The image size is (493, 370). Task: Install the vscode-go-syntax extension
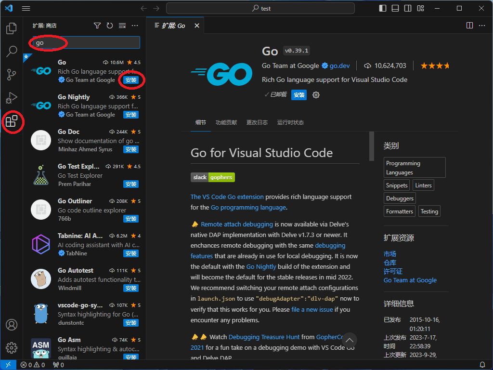(131, 323)
